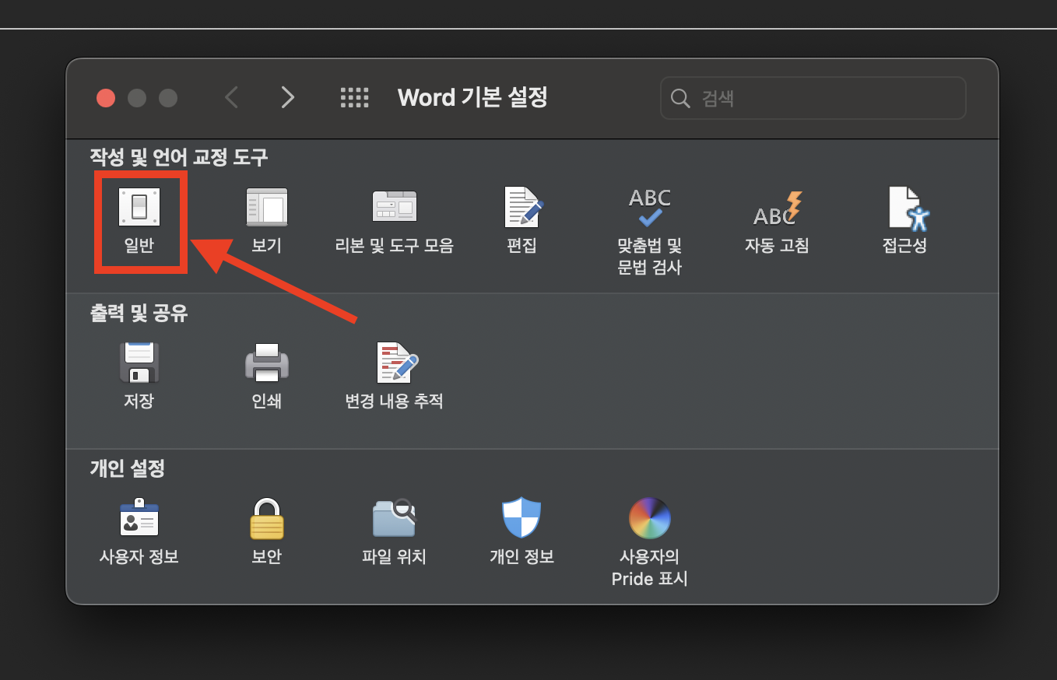Click the magnifying glass search icon

click(x=680, y=99)
